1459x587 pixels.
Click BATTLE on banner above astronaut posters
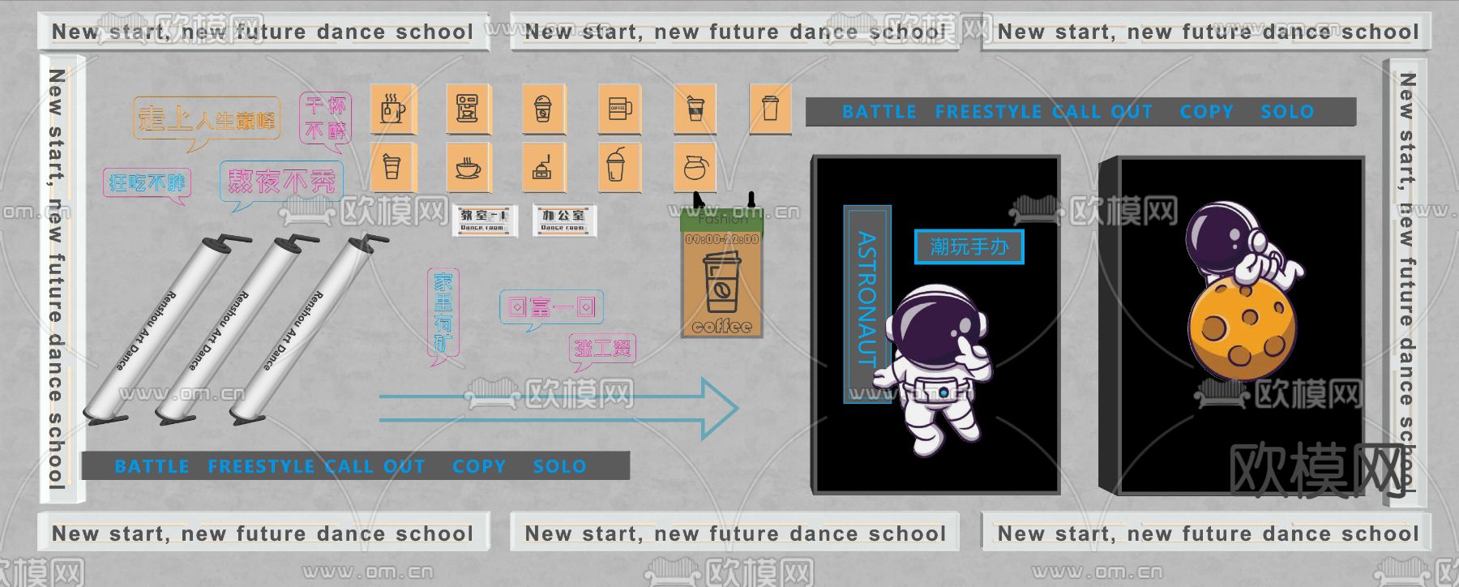tap(879, 112)
